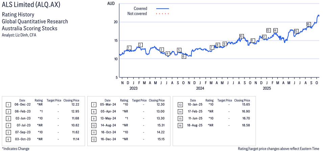Click chart marker number 13
This screenshot has width=323, height=151.
(x=268, y=30)
